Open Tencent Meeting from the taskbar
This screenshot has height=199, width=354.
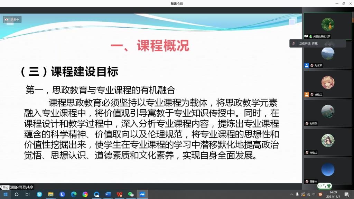pyautogui.click(x=142, y=195)
